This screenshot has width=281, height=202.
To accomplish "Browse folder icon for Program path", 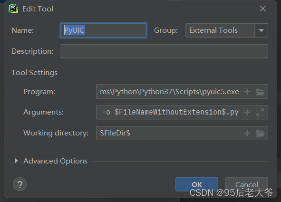I will [260, 92].
